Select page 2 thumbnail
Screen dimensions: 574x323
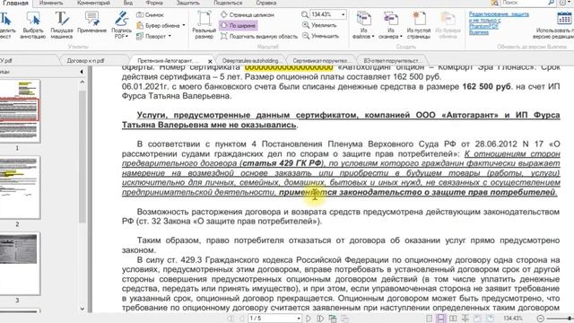pyautogui.click(x=20, y=188)
